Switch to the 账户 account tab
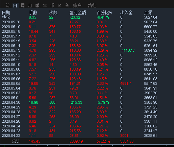This screenshot has width=174, height=147. pyautogui.click(x=77, y=5)
